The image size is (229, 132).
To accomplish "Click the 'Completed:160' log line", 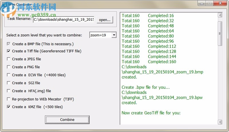I will click(x=162, y=62).
